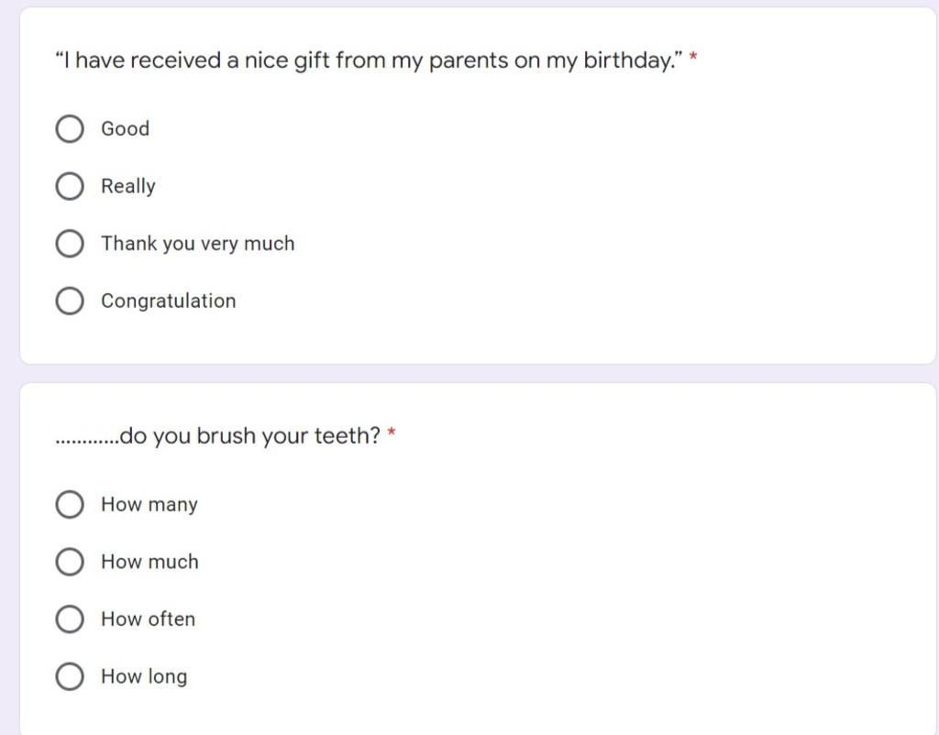Viewport: 939px width, 735px height.
Task: Click the "How long" answer label text
Action: tap(144, 677)
